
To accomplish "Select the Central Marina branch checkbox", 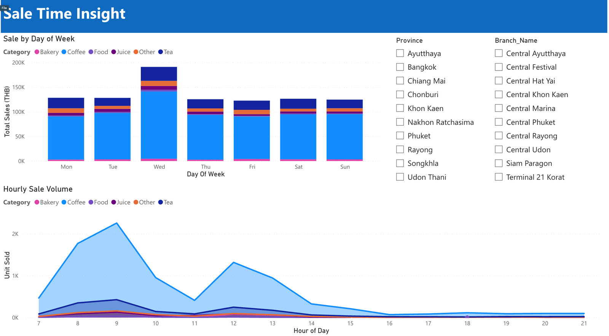I will [x=499, y=108].
